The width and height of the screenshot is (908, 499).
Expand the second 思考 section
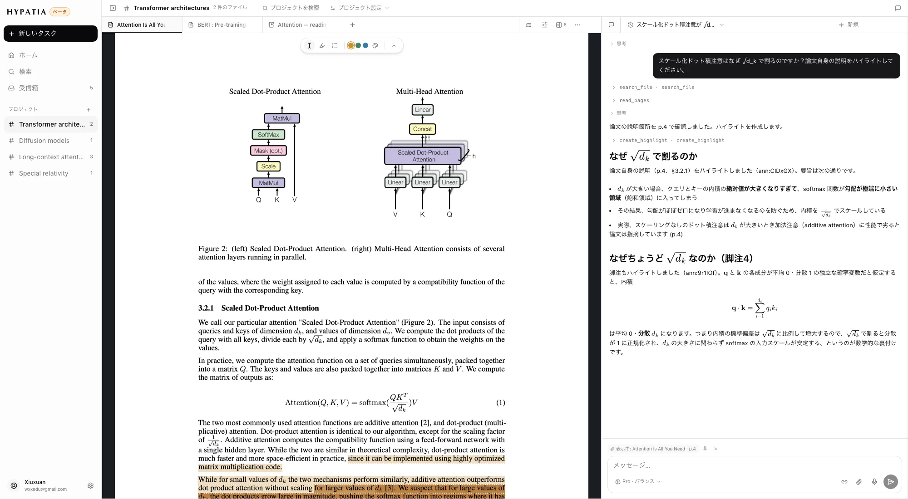coord(618,113)
